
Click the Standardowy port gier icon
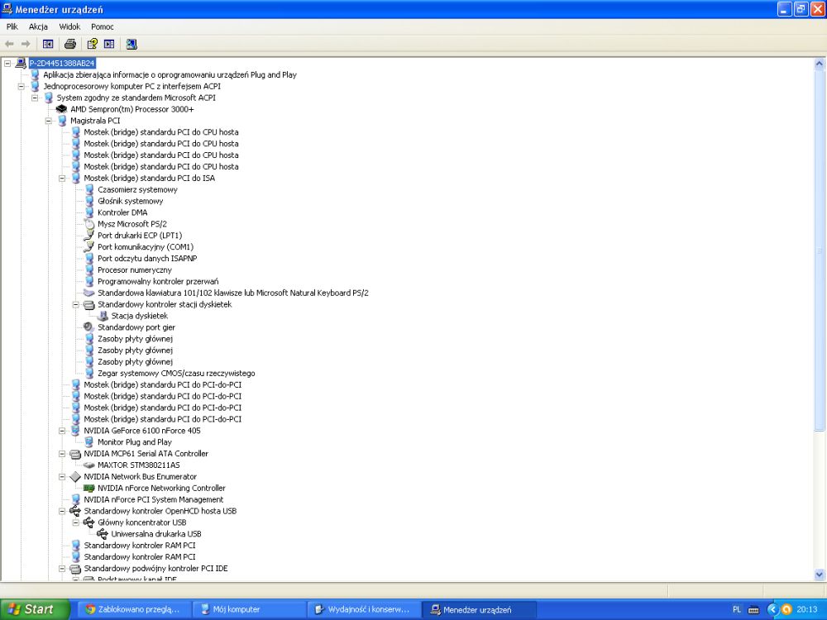coord(89,327)
